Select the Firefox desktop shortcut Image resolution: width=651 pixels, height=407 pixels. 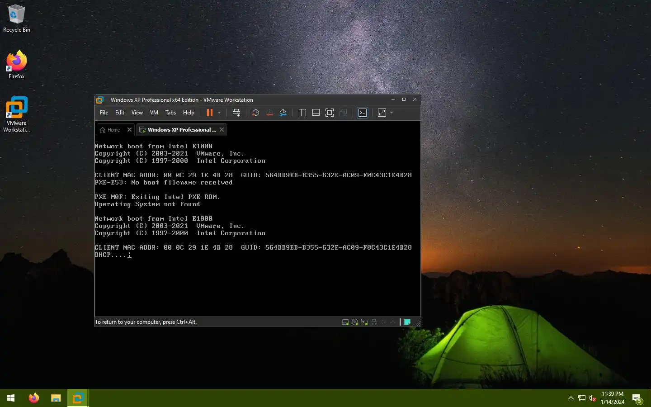click(17, 65)
